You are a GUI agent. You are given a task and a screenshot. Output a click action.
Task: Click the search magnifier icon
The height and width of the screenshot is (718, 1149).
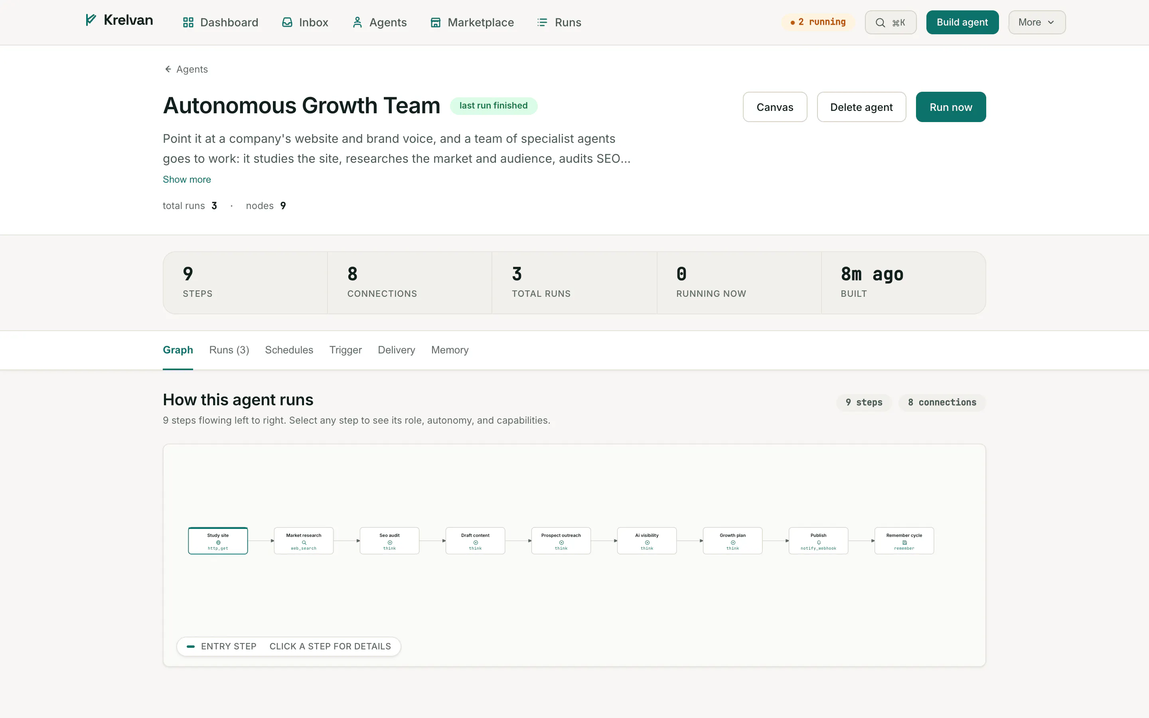tap(880, 22)
